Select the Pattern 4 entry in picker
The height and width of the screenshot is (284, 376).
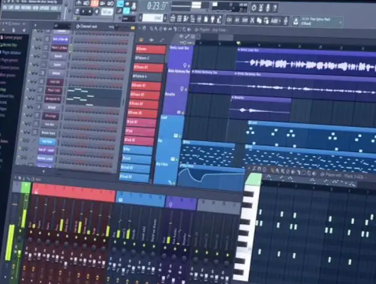click(147, 76)
